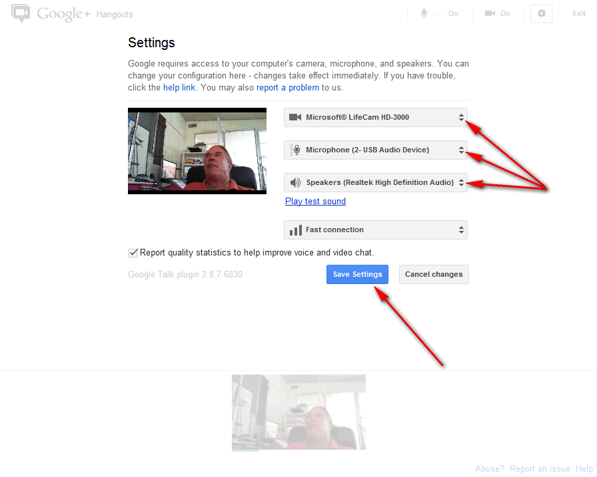Click the camera icon beside LifeCam HD-3000
597x477 pixels.
[x=295, y=118]
